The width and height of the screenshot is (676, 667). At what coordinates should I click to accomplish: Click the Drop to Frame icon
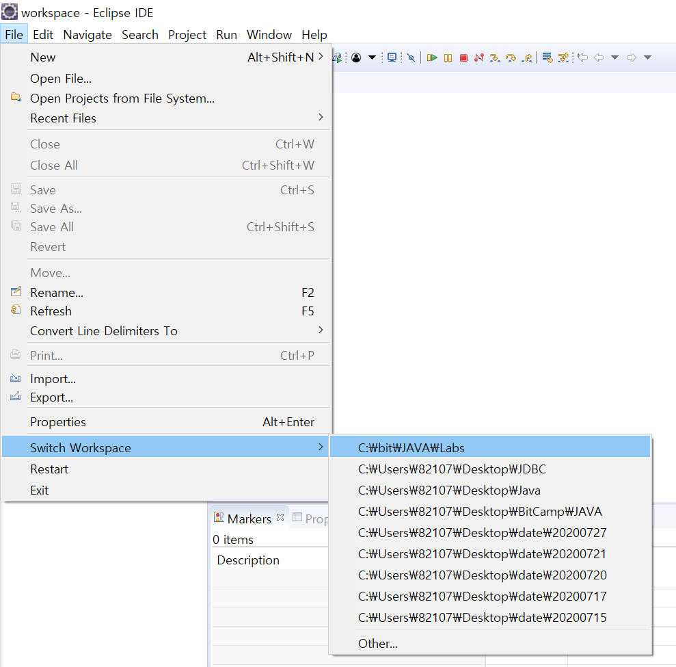[547, 57]
